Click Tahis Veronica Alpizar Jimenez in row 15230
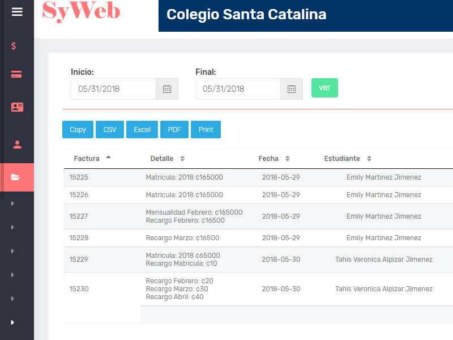The image size is (453, 340). coord(384,289)
